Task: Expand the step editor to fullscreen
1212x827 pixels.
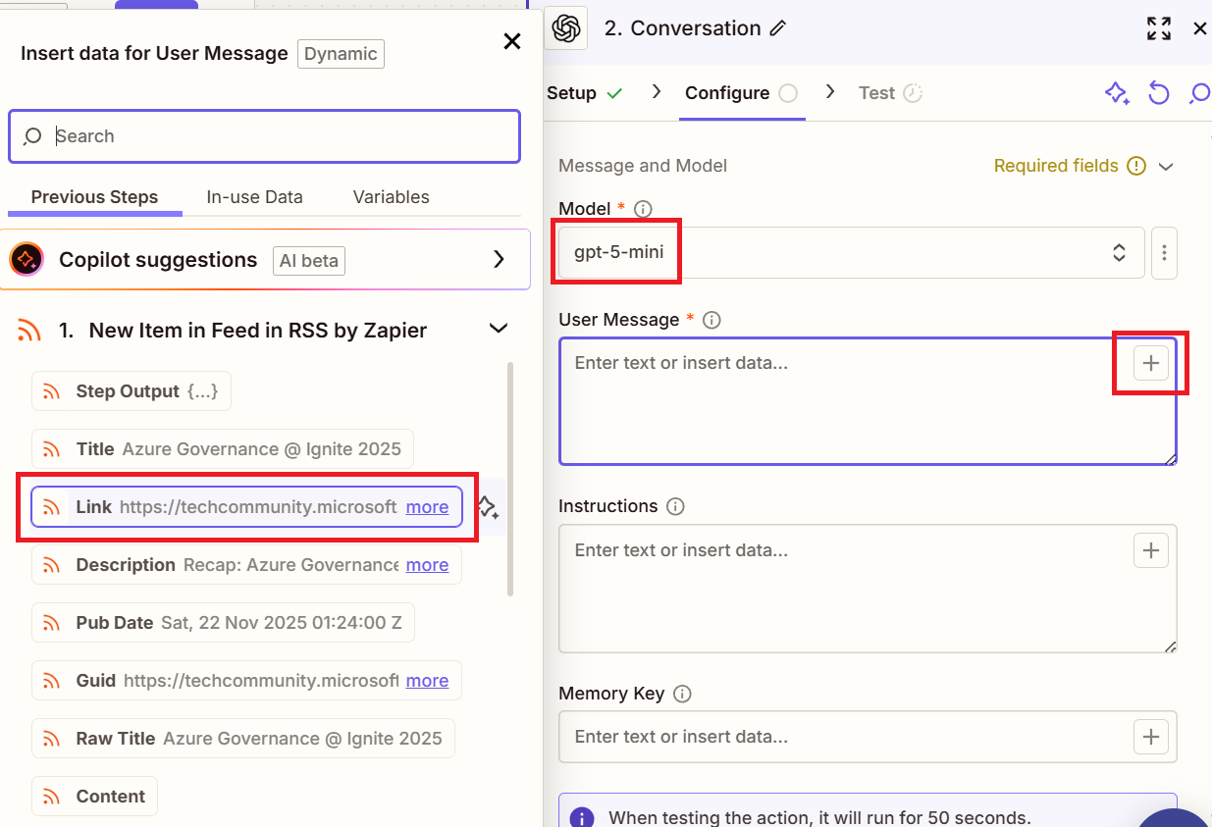Action: pyautogui.click(x=1159, y=28)
